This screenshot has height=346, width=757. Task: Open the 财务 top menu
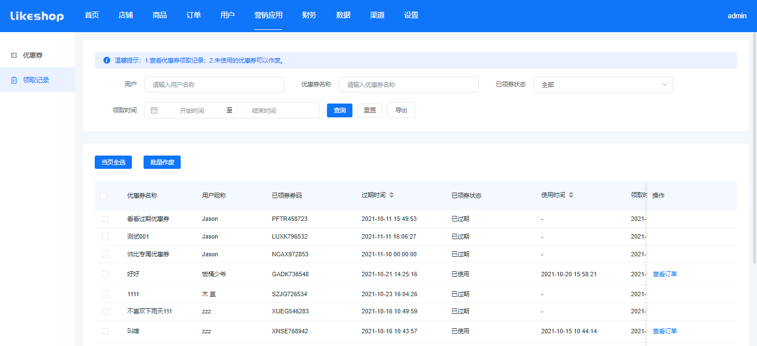tap(309, 16)
